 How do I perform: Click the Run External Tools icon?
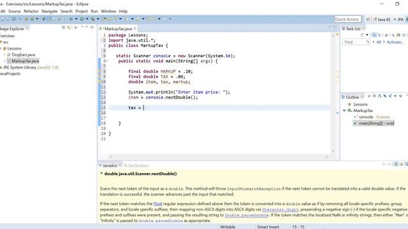pyautogui.click(x=92, y=19)
